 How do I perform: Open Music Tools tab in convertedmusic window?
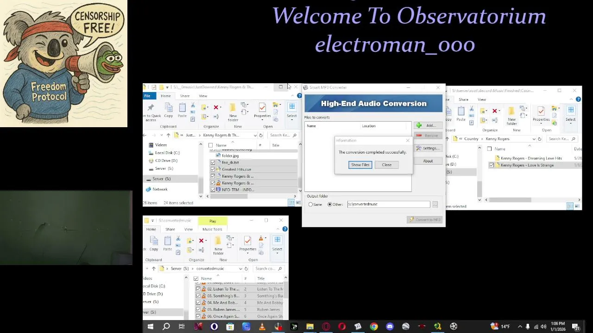212,229
